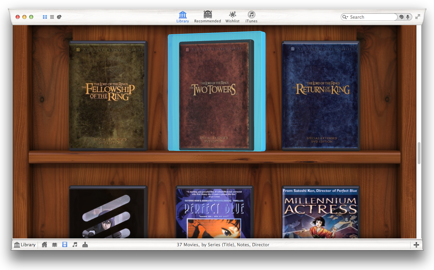Select The Return of the King DVD

click(x=321, y=96)
